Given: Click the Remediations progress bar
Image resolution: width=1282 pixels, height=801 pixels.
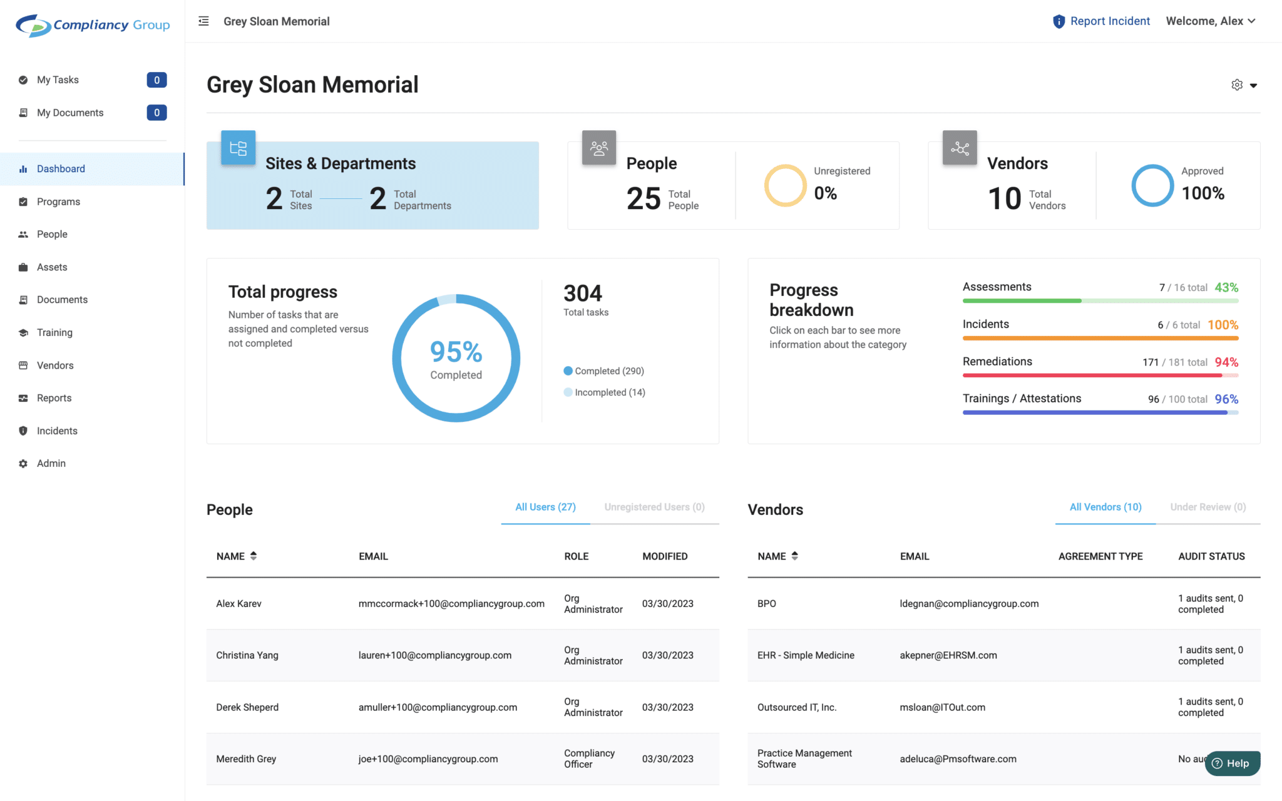Looking at the screenshot, I should pos(1100,375).
